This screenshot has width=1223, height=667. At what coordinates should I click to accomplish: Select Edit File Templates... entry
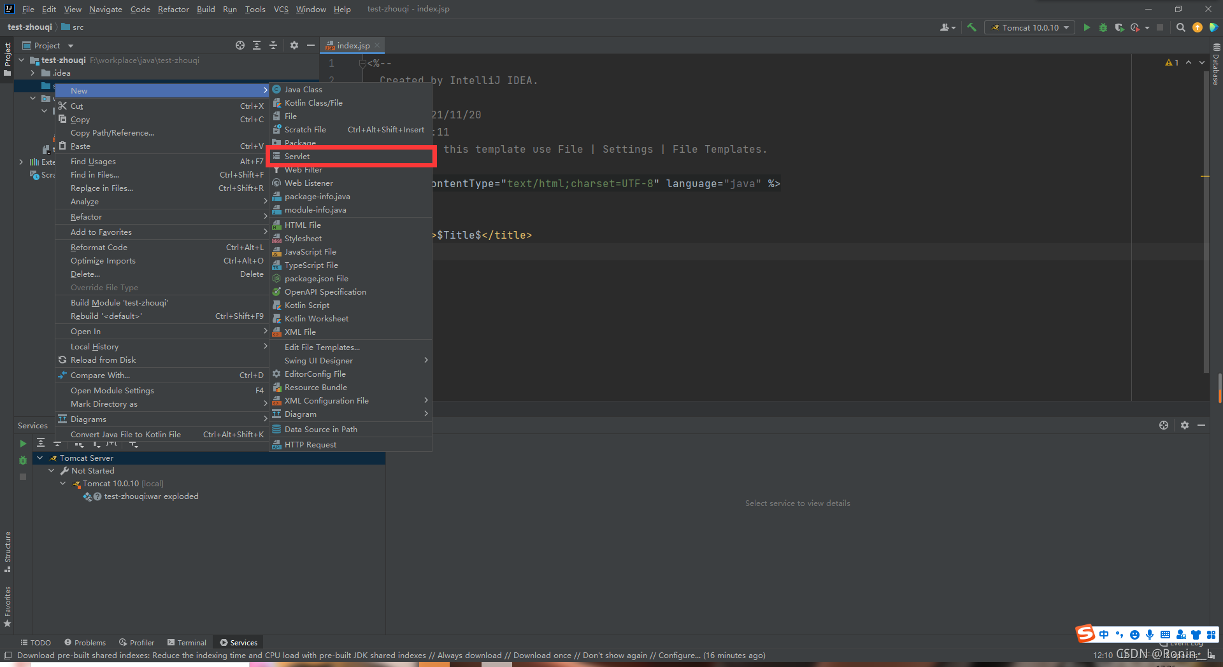click(350, 347)
